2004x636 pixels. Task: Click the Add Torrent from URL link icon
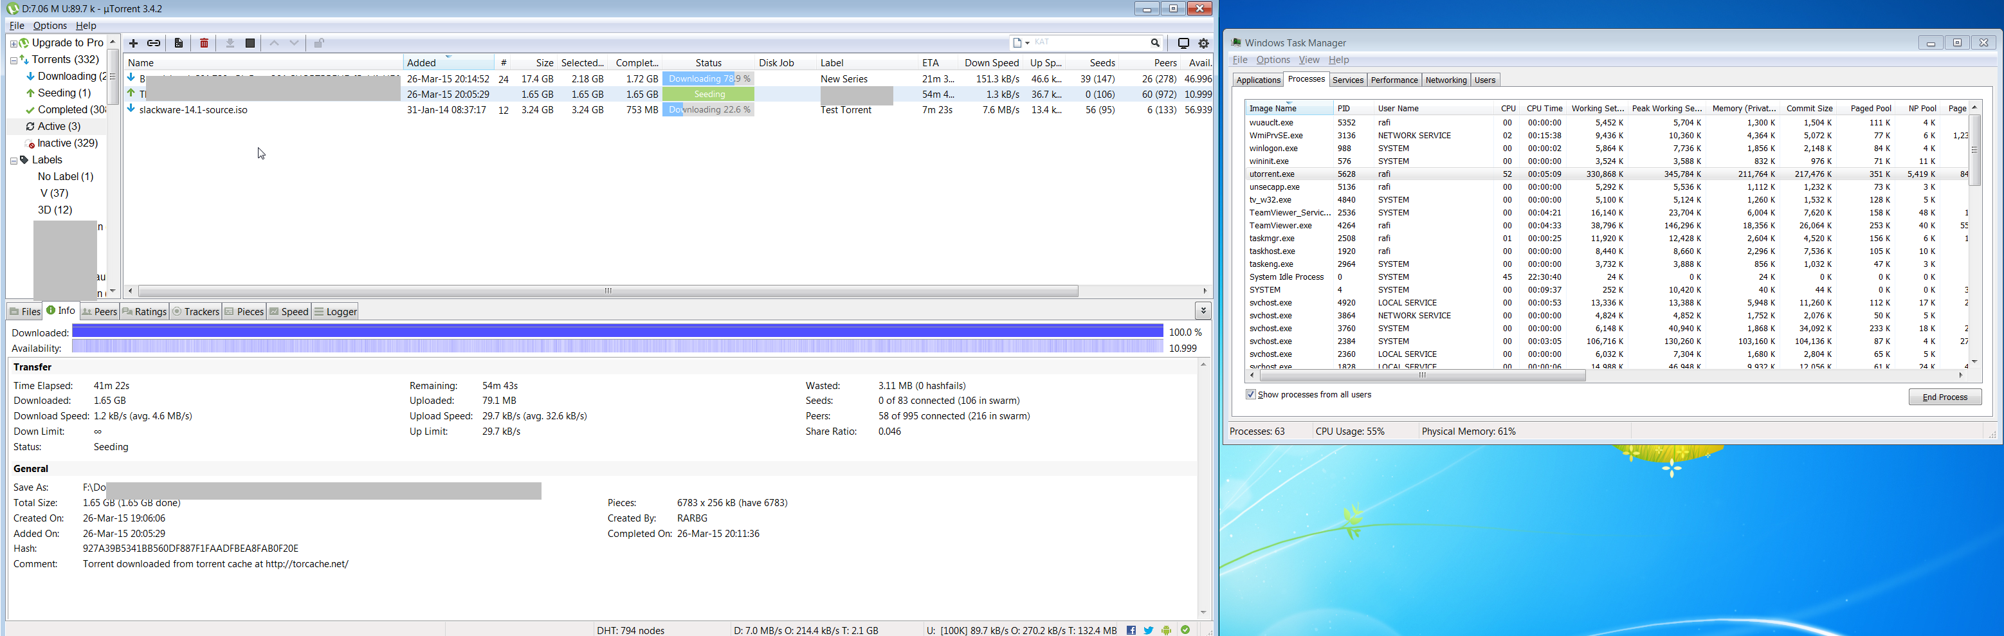pyautogui.click(x=154, y=44)
